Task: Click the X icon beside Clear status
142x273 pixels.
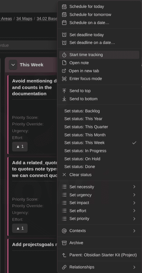Action: pos(64,175)
